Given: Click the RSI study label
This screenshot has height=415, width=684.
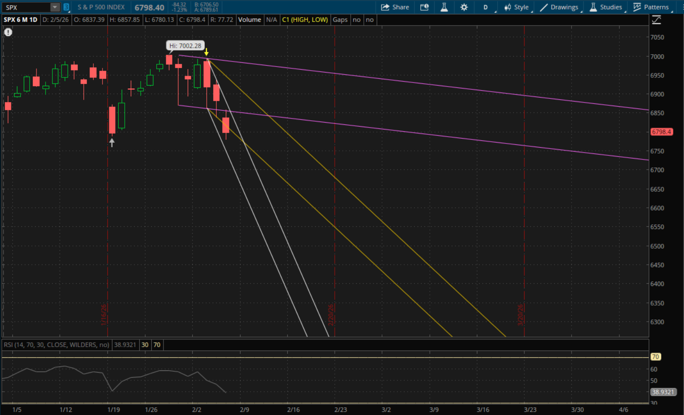Looking at the screenshot, I should 56,345.
